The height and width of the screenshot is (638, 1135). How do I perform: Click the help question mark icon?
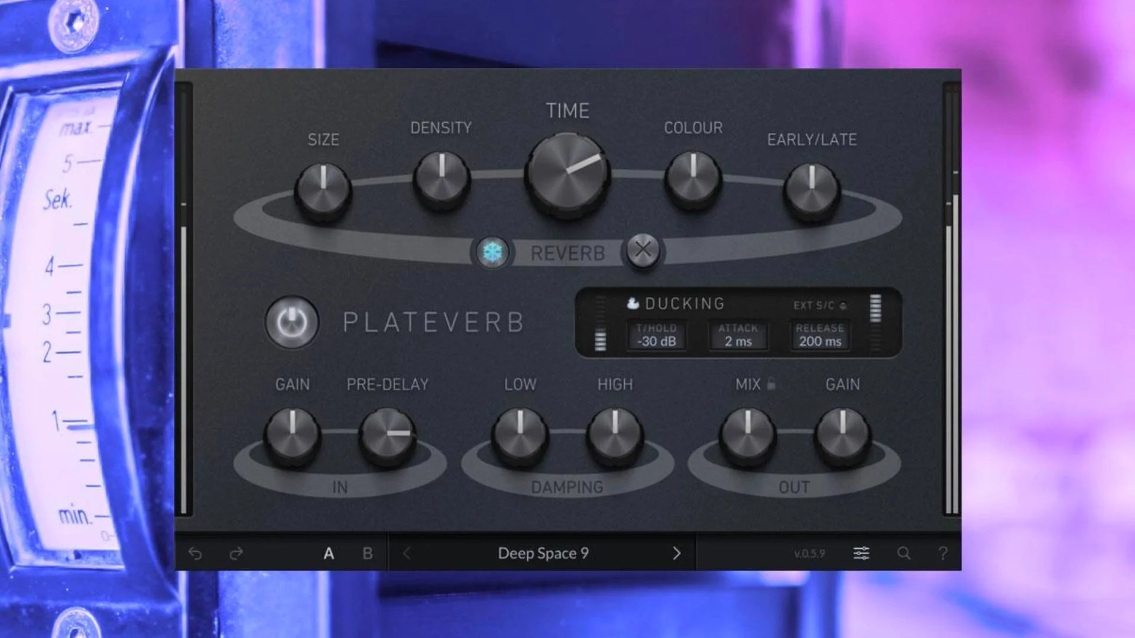[943, 553]
